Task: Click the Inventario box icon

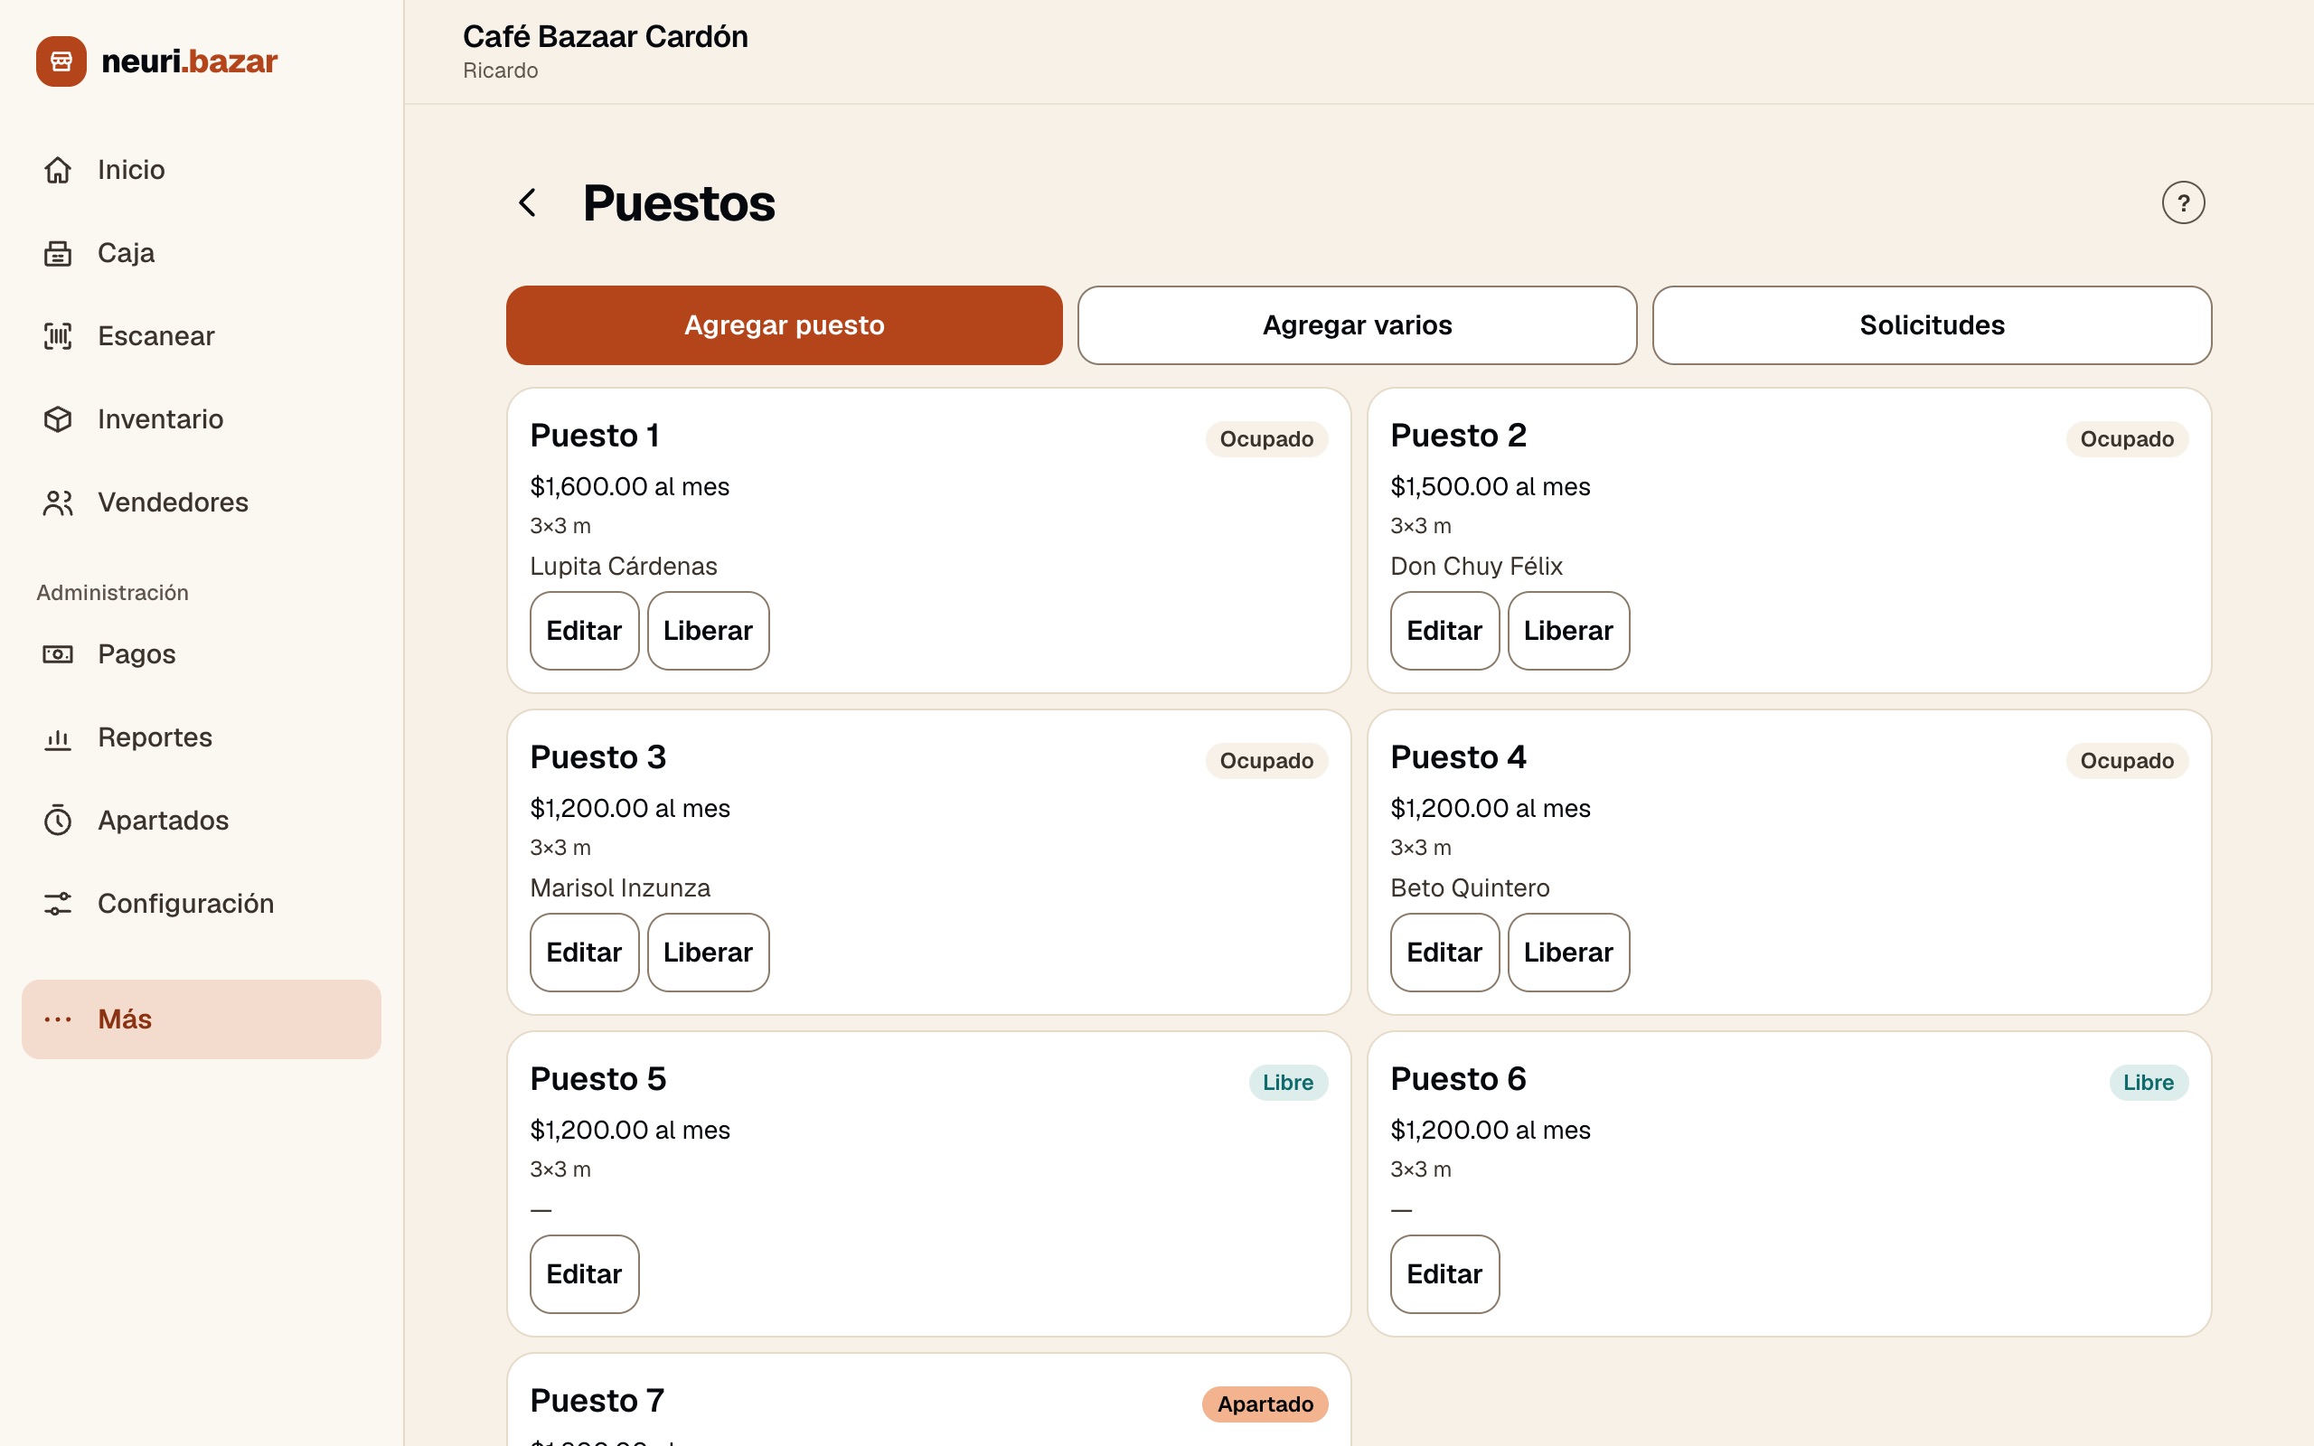Action: (x=57, y=420)
